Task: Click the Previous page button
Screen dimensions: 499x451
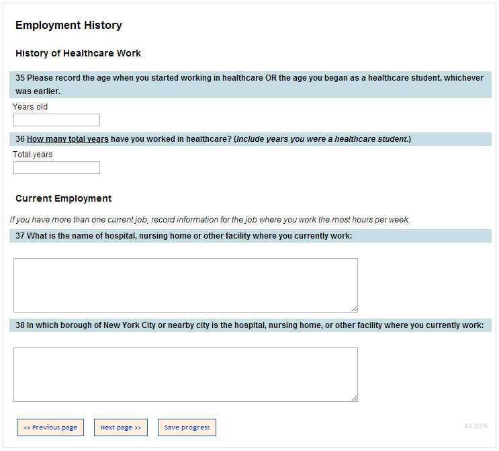Action: click(50, 427)
